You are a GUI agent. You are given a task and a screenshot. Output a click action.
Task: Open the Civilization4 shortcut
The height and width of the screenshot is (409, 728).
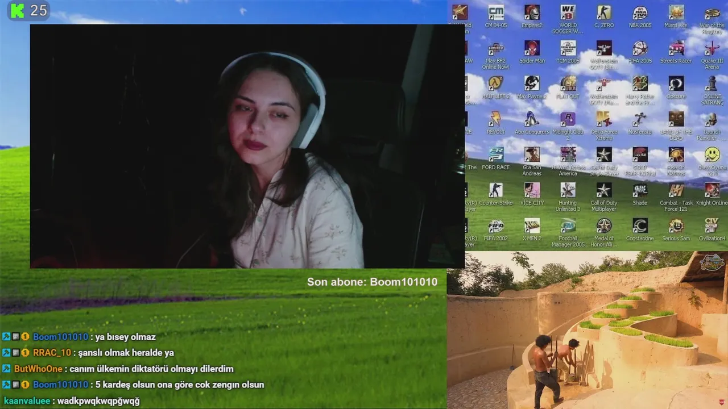pyautogui.click(x=712, y=230)
